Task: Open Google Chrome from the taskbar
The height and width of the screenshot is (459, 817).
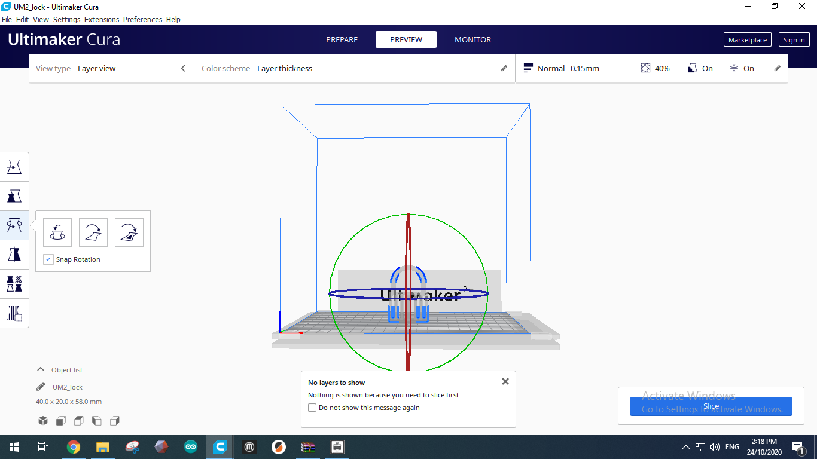Action: (74, 447)
